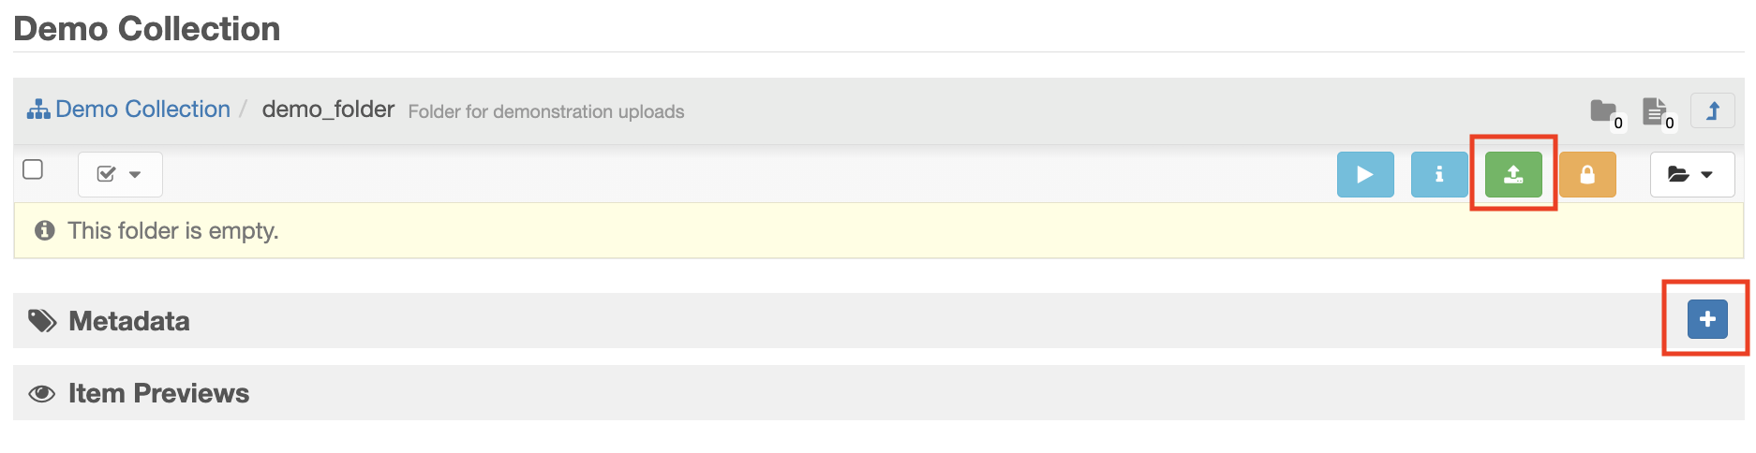Select the demo_folder breadcrumb item
1756x453 pixels.
[328, 110]
